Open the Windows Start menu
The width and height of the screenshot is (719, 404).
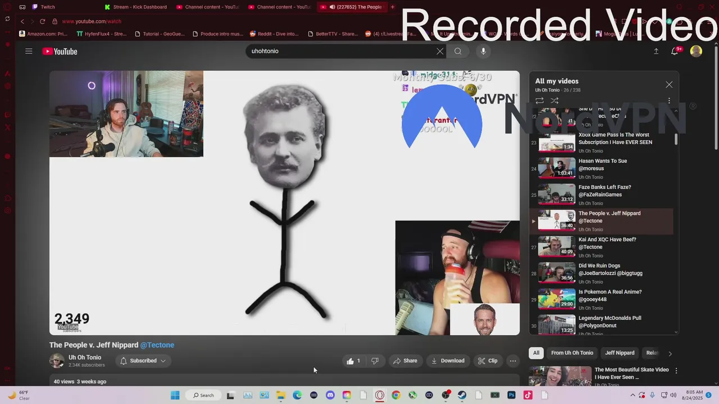click(175, 395)
